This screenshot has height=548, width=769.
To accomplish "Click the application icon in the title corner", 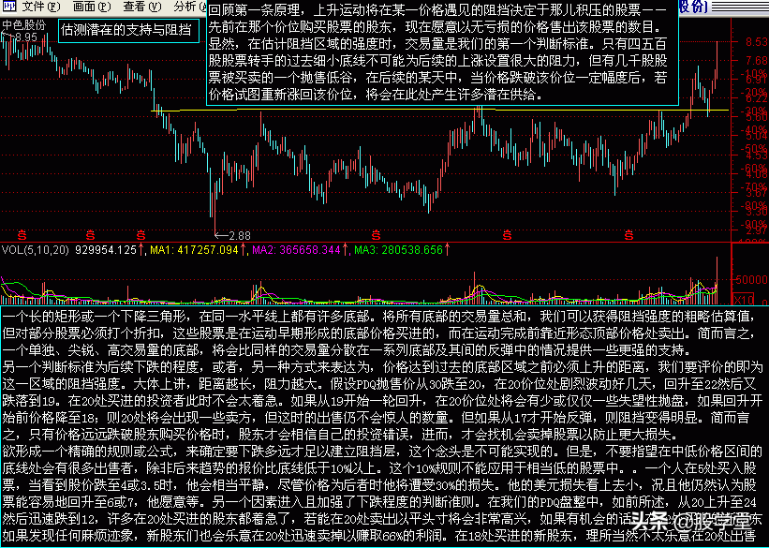I will (x=8, y=7).
